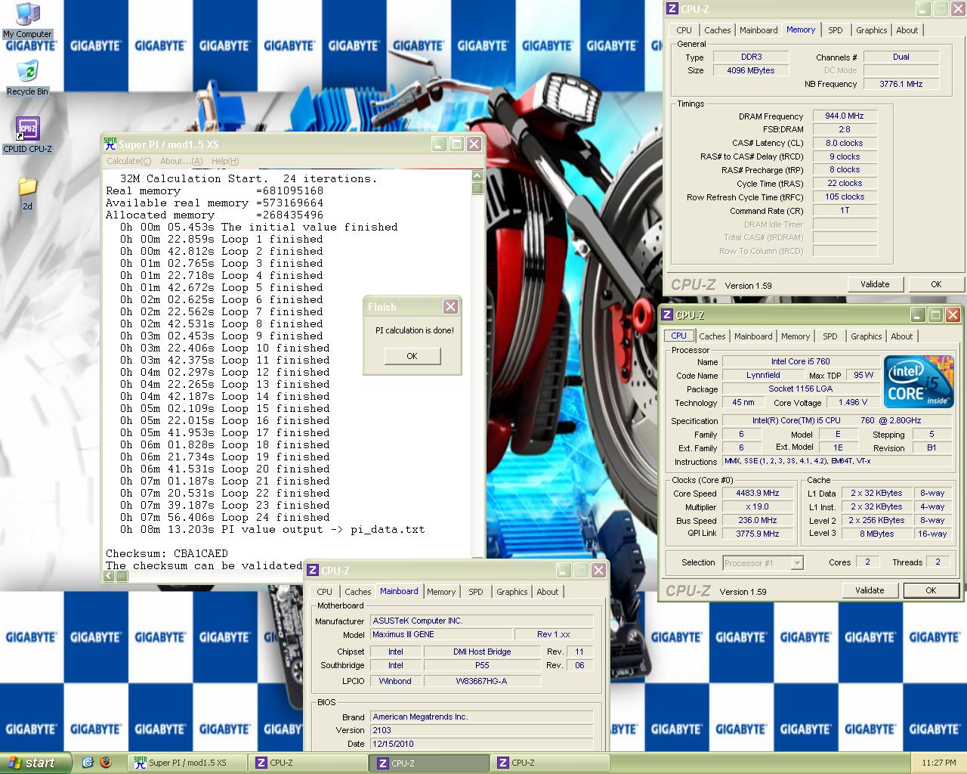The image size is (967, 774).
Task: Open SPD tab in CPU-Z Mainboard window
Action: coord(476,592)
